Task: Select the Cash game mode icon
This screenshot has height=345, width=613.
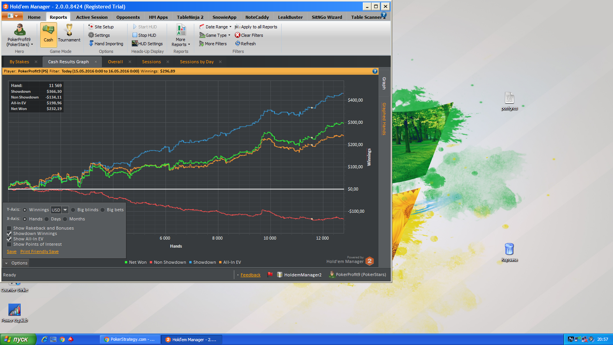Action: pyautogui.click(x=49, y=34)
